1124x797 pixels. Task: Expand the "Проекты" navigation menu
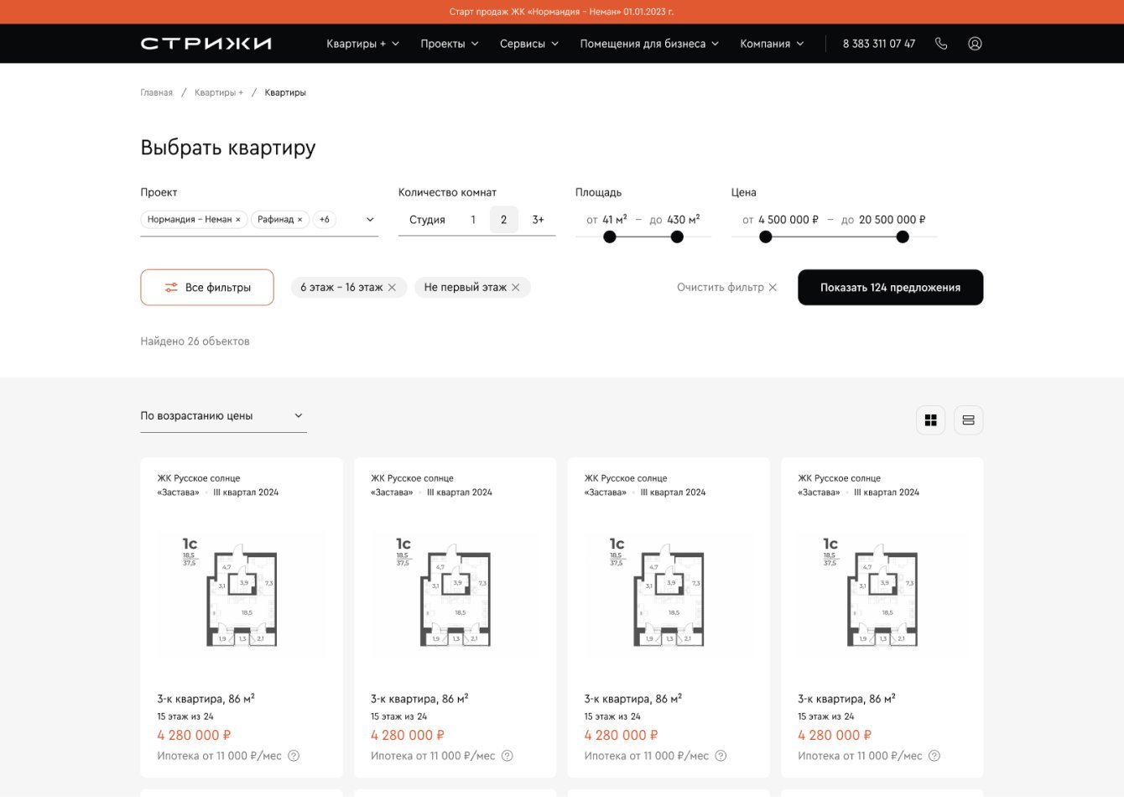tap(449, 44)
